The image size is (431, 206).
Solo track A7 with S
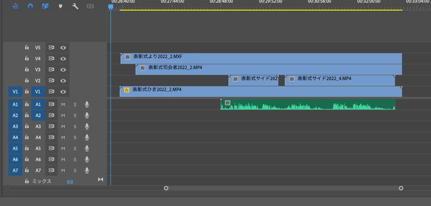pyautogui.click(x=75, y=170)
